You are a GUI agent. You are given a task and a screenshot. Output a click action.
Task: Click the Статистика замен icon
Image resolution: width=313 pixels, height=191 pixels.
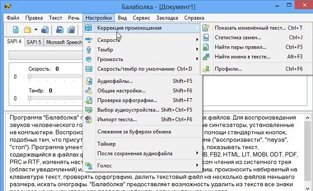coord(206,38)
